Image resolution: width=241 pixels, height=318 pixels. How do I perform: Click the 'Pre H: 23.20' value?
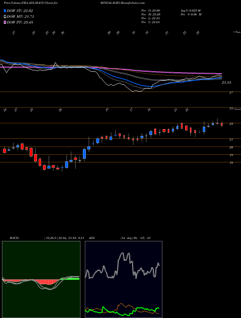[x=150, y=14]
